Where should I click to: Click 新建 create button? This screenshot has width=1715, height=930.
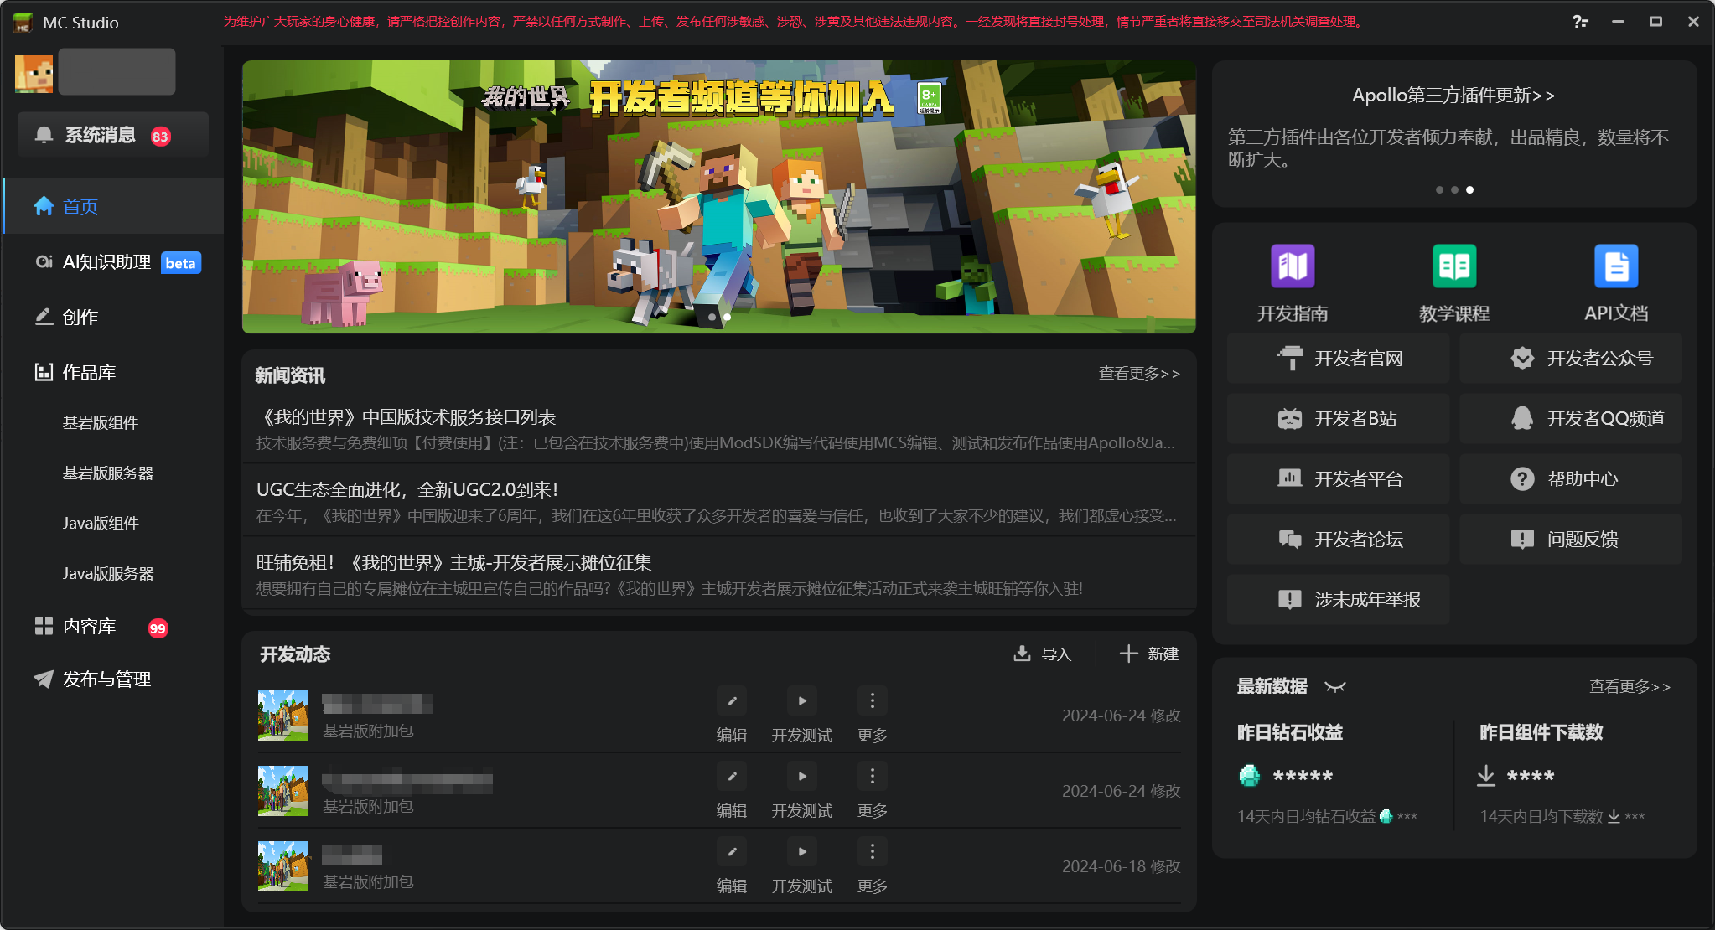tap(1149, 654)
